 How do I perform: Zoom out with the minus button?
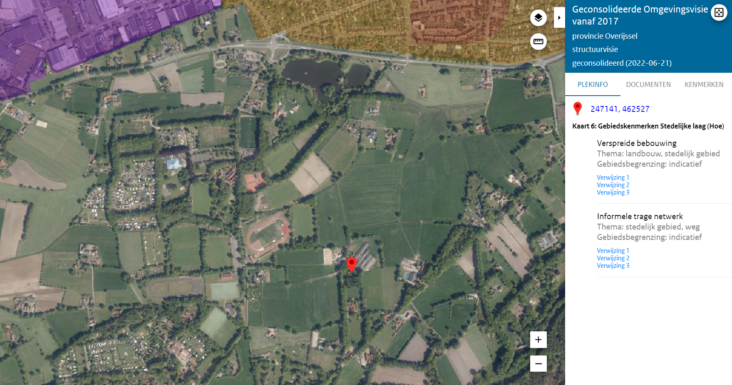click(538, 364)
